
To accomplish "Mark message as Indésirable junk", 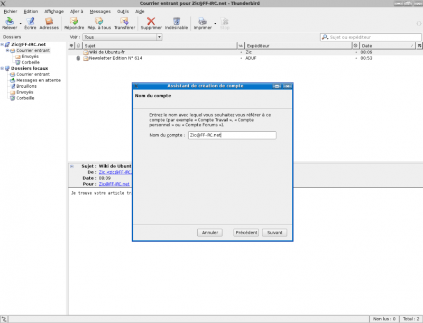I will pyautogui.click(x=176, y=22).
